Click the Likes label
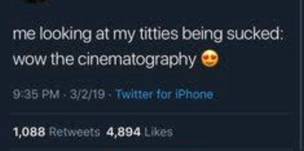The width and height of the screenshot is (304, 151). pos(158,132)
